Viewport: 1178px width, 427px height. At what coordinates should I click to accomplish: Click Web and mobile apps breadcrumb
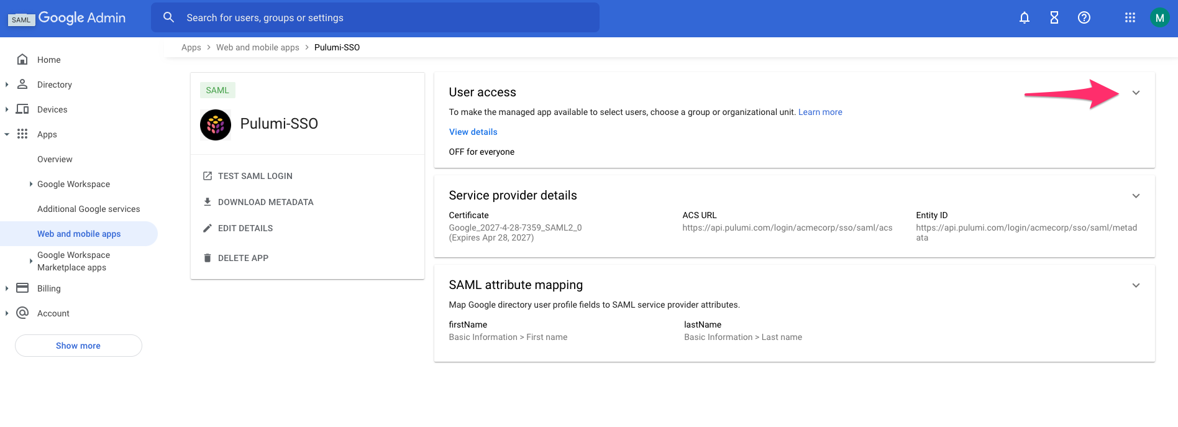[258, 47]
